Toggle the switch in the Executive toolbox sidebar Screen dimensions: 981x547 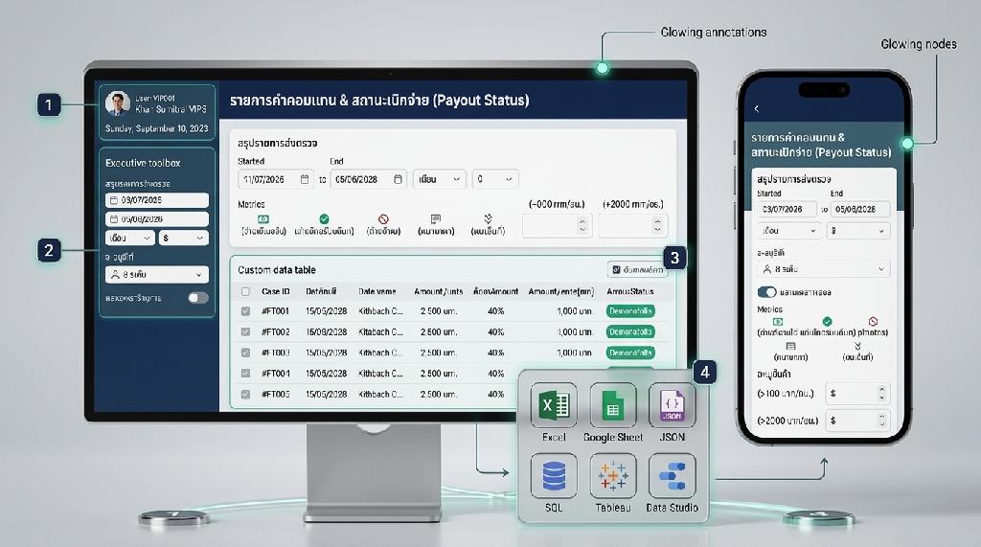pos(198,298)
